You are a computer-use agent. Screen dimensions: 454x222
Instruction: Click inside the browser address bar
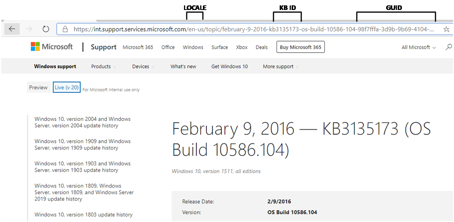231,29
